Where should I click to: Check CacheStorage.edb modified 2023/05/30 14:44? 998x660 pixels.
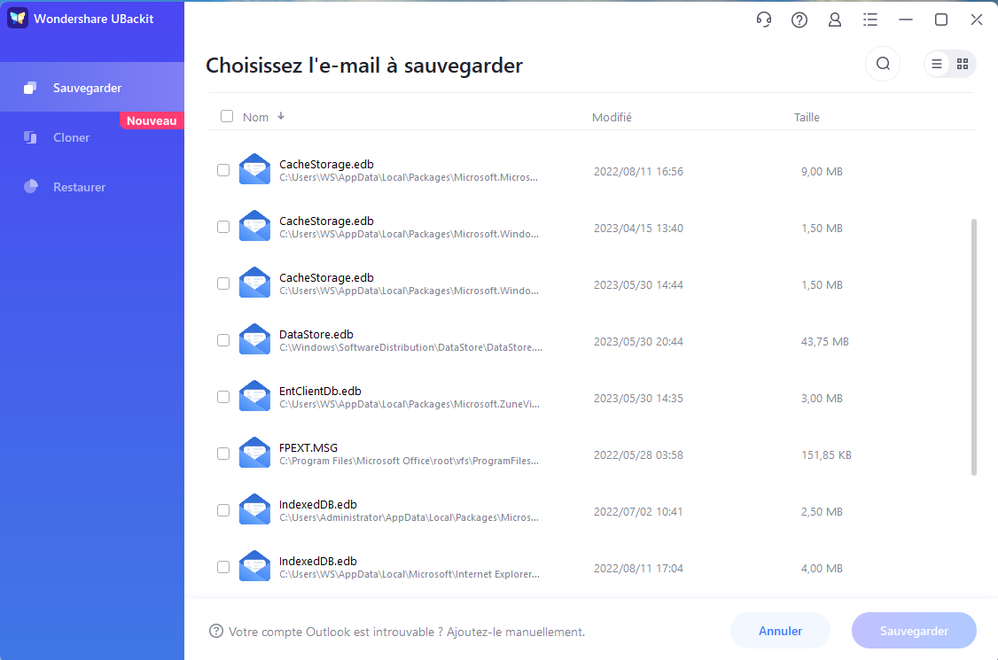tap(223, 283)
